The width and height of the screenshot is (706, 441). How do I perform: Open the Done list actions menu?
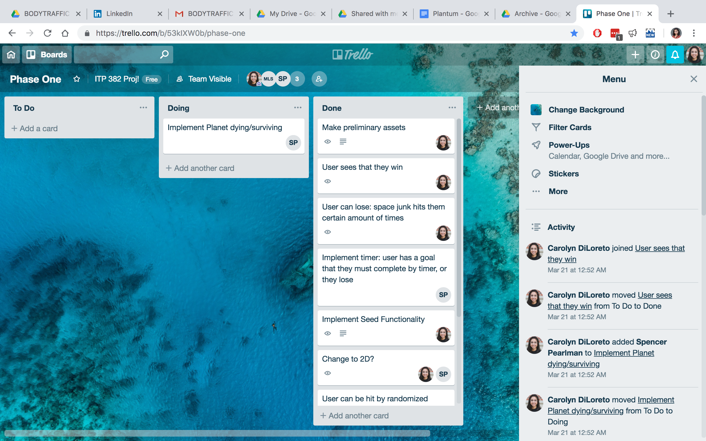point(452,107)
